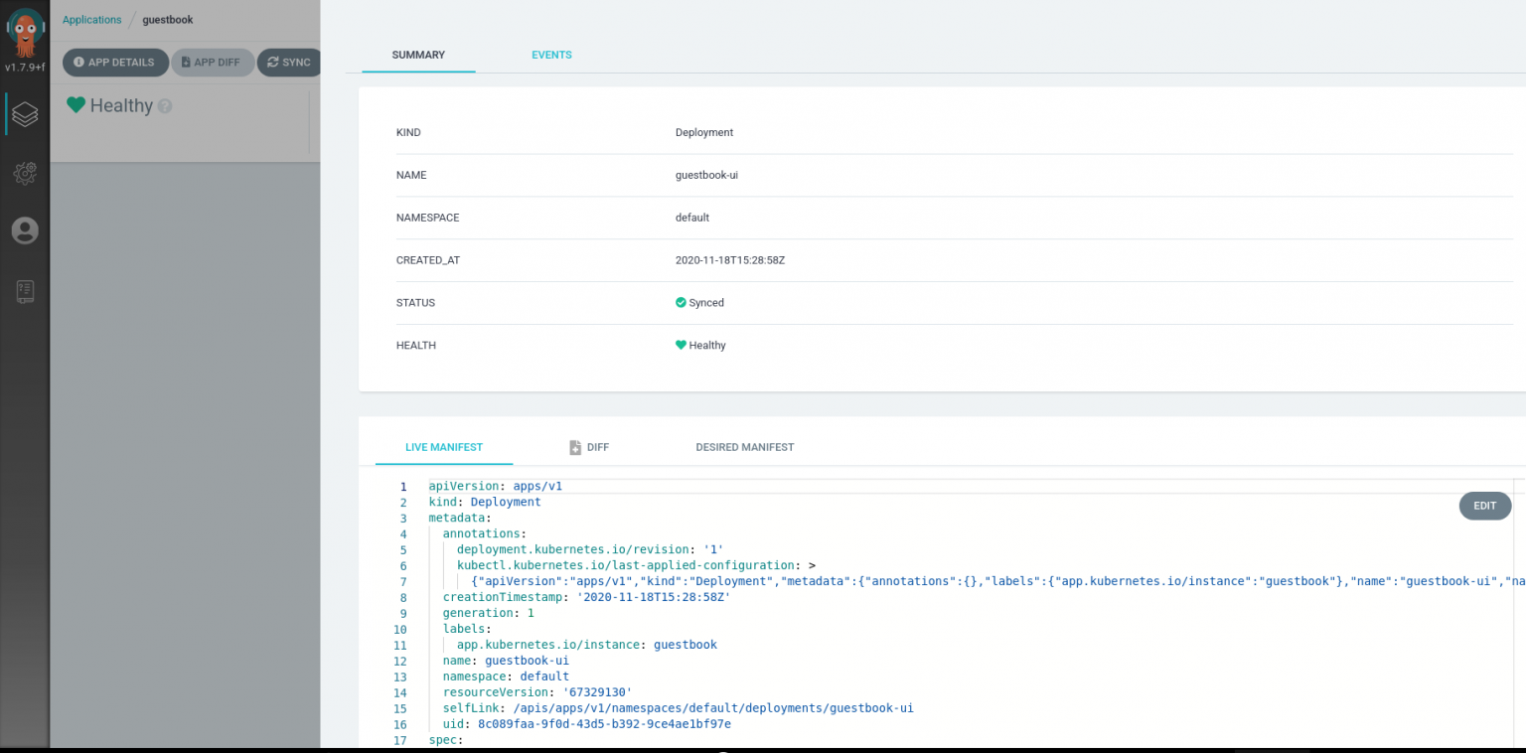Open User Info from the sidebar person icon

click(25, 229)
